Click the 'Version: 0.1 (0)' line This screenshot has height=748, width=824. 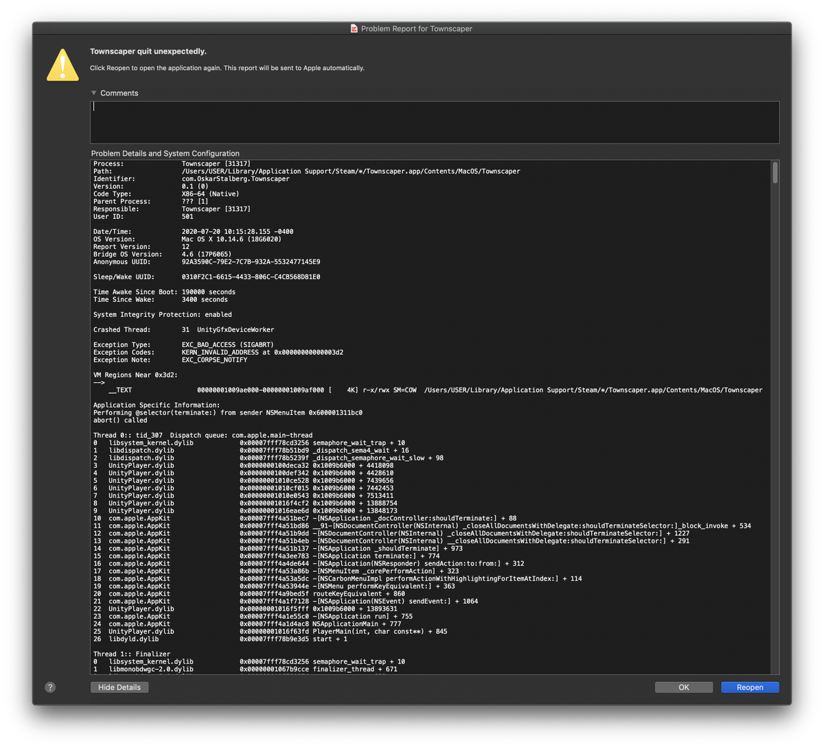151,187
